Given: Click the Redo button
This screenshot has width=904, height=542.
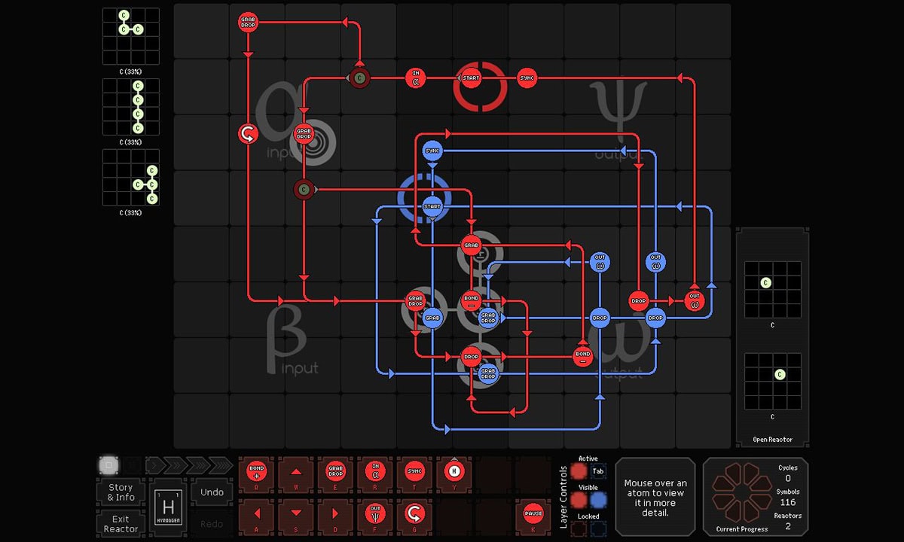Looking at the screenshot, I should [212, 523].
